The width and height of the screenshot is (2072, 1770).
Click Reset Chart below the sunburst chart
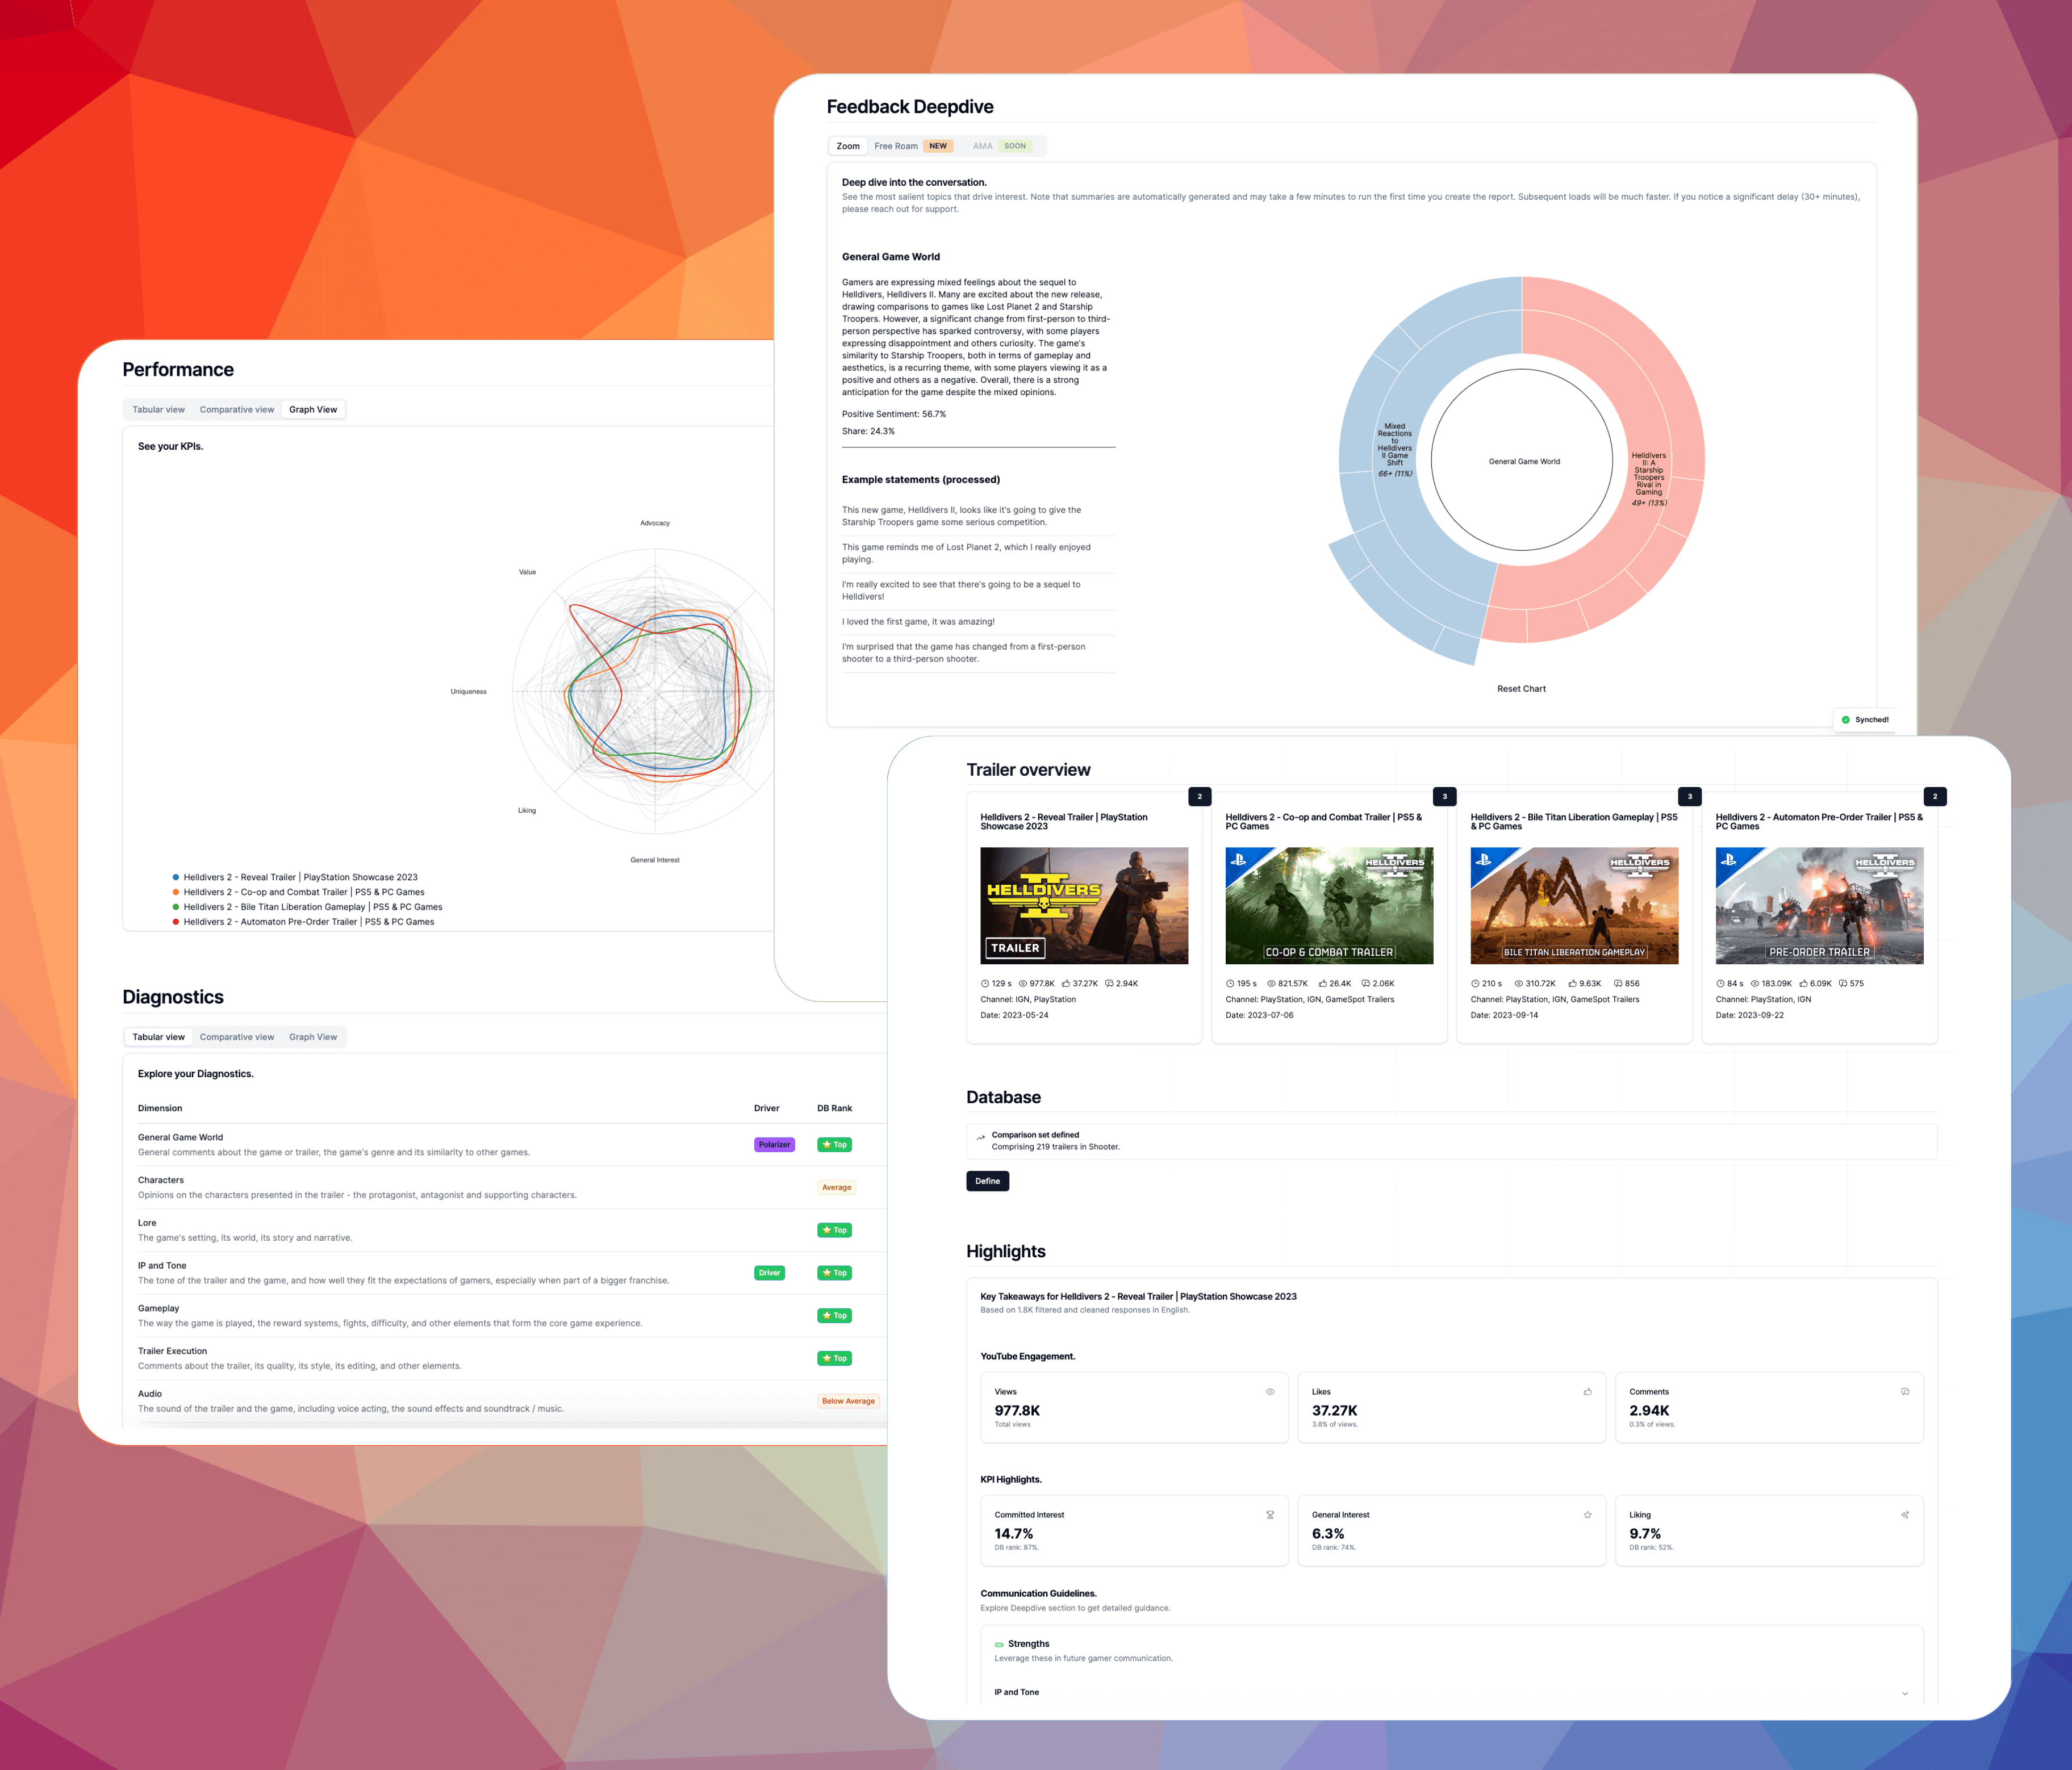pyautogui.click(x=1521, y=689)
